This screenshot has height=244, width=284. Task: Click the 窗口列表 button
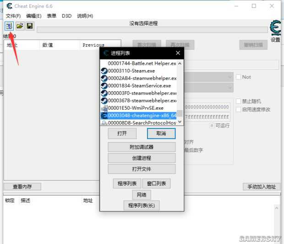tap(156, 183)
